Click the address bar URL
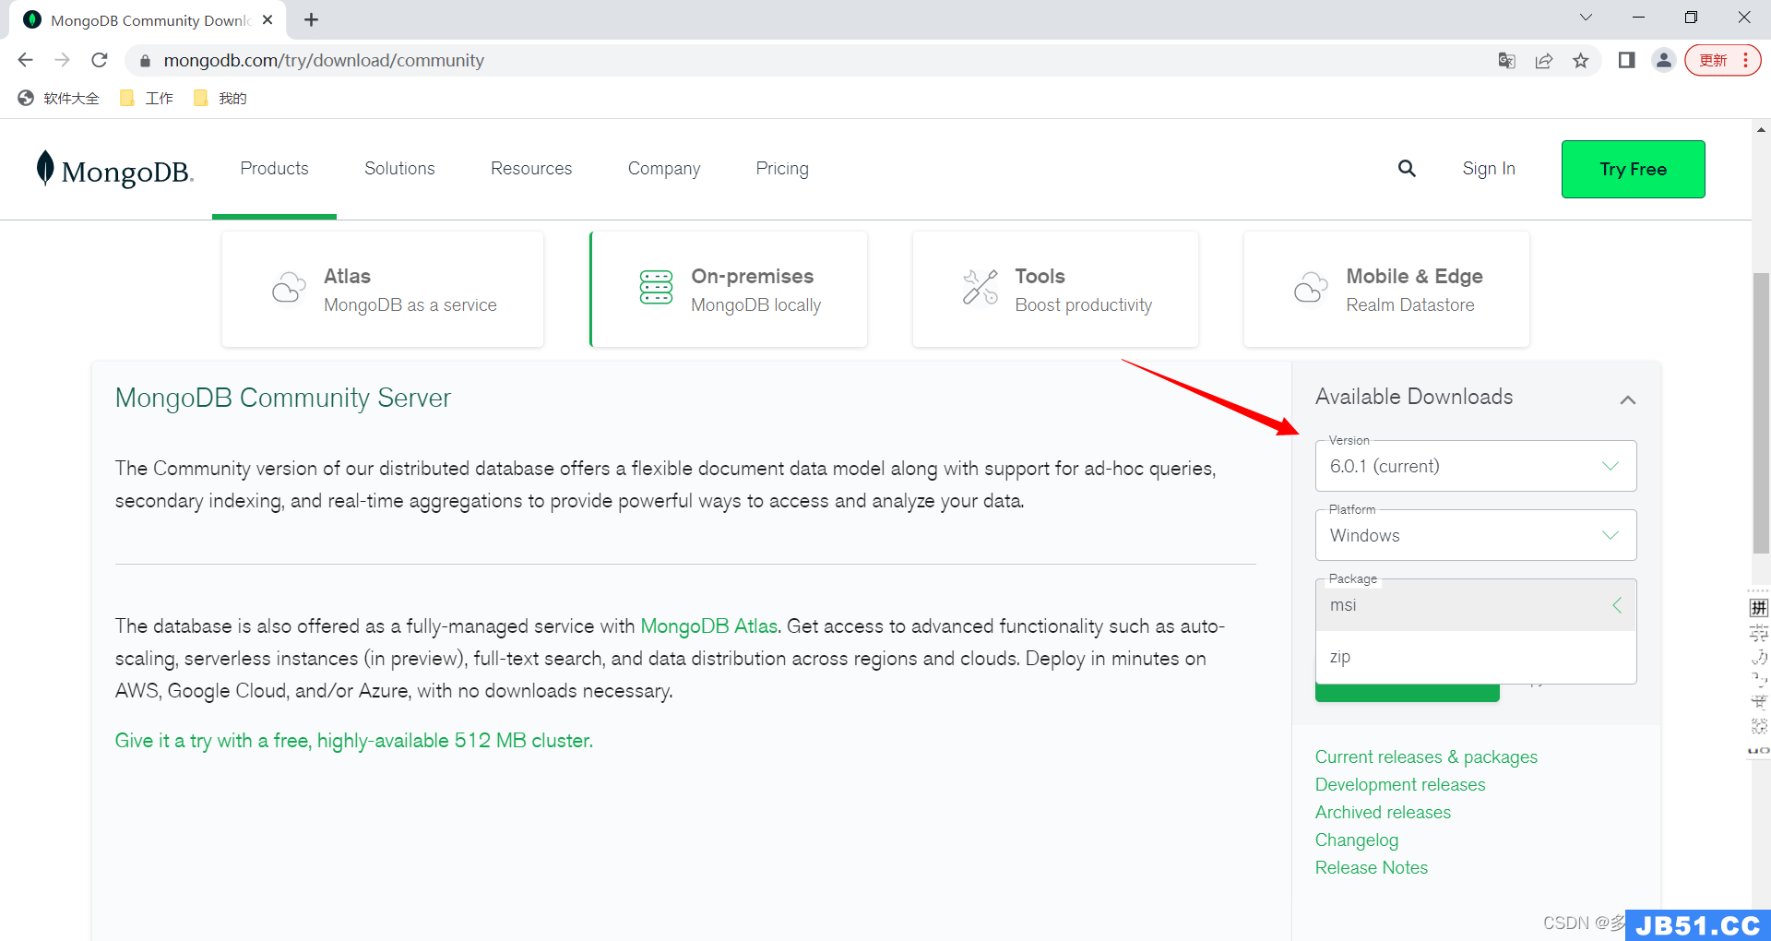The height and width of the screenshot is (941, 1771). (x=324, y=61)
